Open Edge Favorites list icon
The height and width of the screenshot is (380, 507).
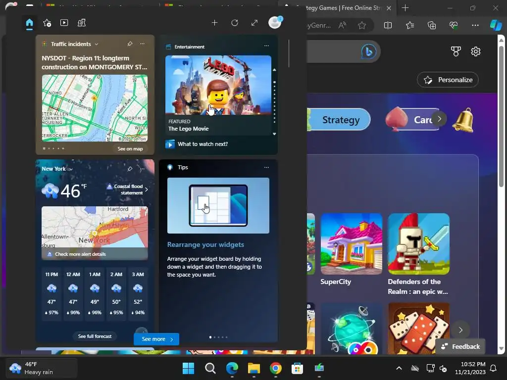pyautogui.click(x=410, y=25)
